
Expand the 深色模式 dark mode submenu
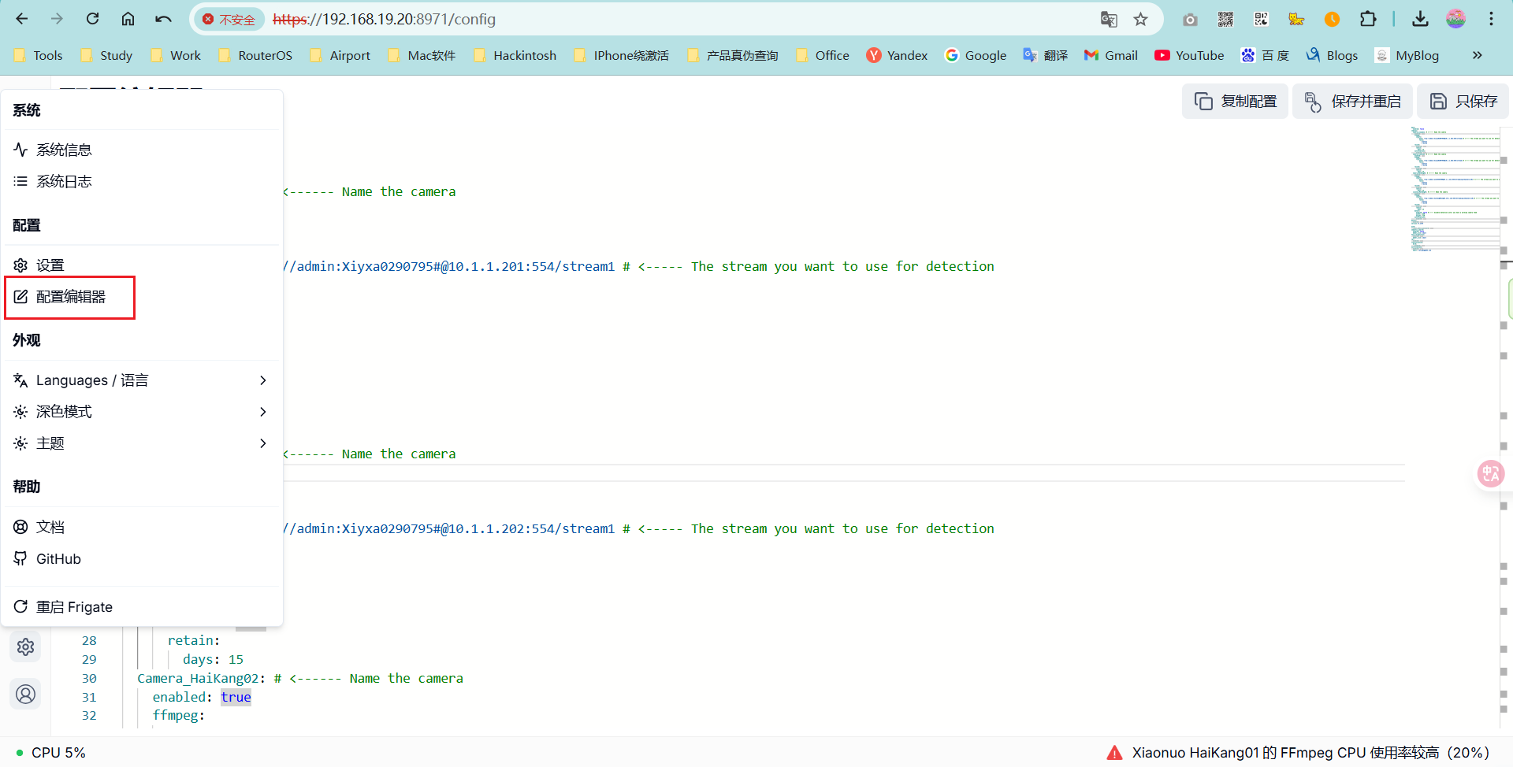click(142, 412)
